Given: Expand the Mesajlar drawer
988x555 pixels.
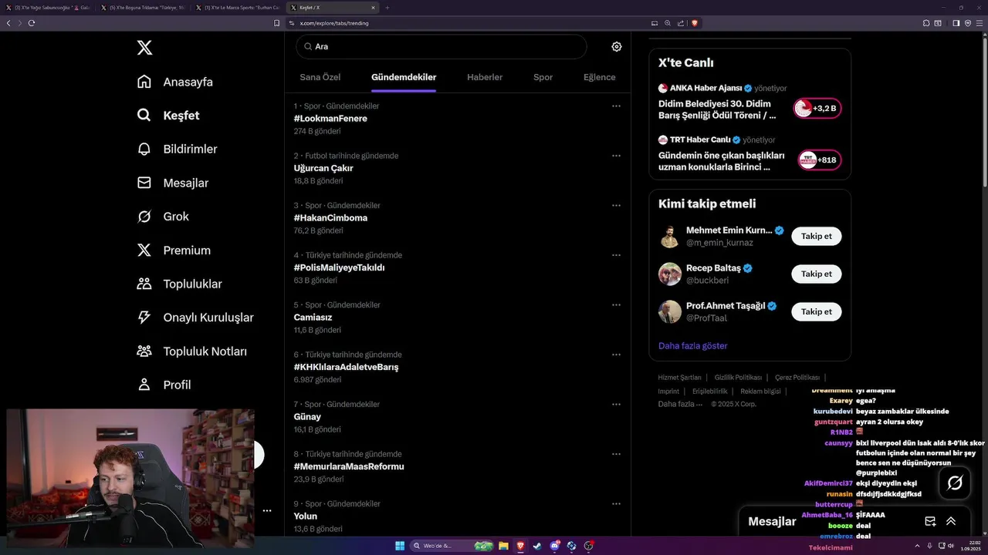Looking at the screenshot, I should (x=951, y=521).
